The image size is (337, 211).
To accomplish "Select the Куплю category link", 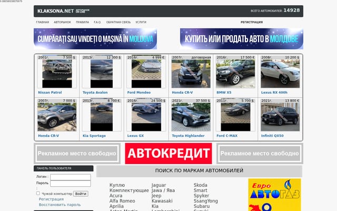I will coord(117,185).
